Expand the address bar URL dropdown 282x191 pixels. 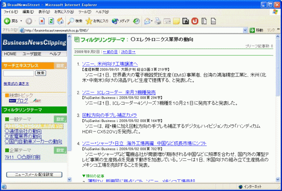tap(245, 31)
